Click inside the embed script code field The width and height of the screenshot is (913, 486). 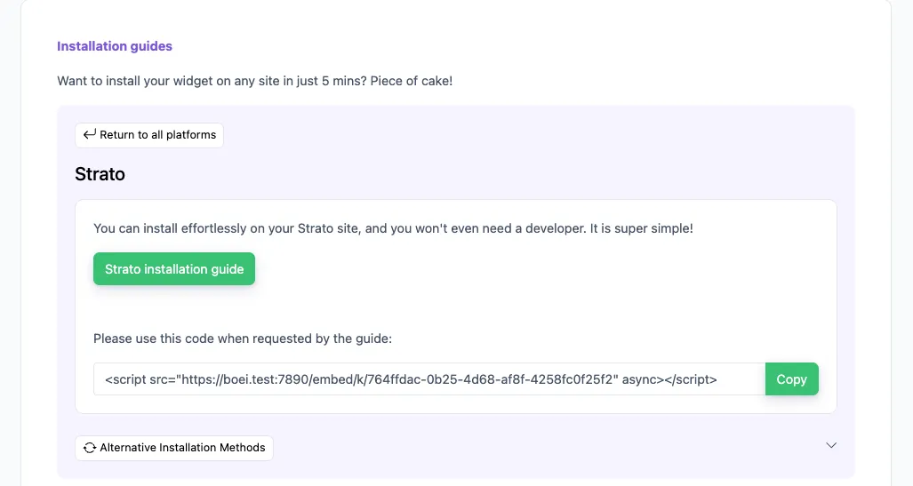[x=428, y=379]
